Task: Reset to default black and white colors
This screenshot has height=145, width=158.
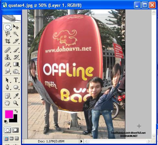Action: (6, 122)
